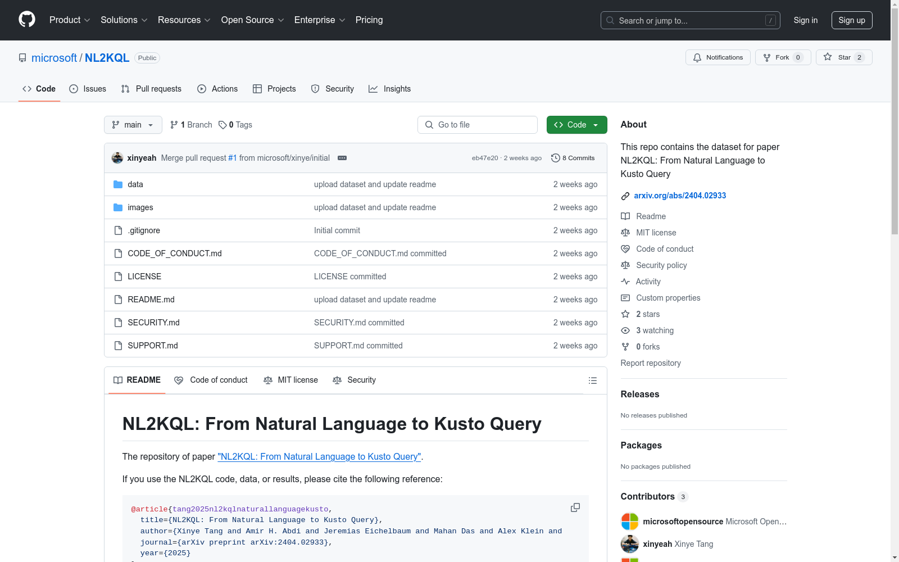
Task: Click the SUPPORT.md file icon
Action: (118, 346)
